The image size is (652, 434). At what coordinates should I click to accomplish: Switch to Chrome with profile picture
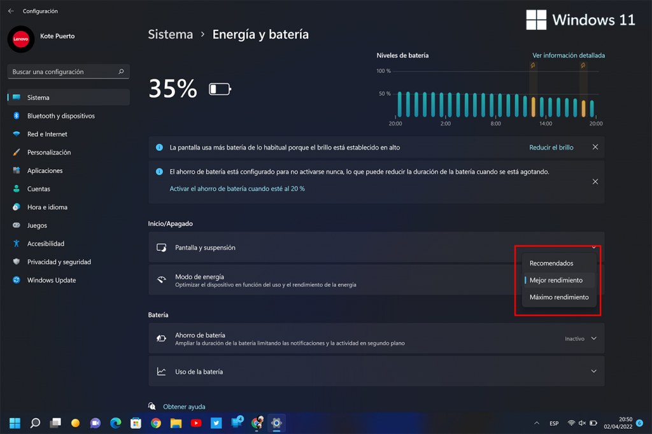click(257, 423)
